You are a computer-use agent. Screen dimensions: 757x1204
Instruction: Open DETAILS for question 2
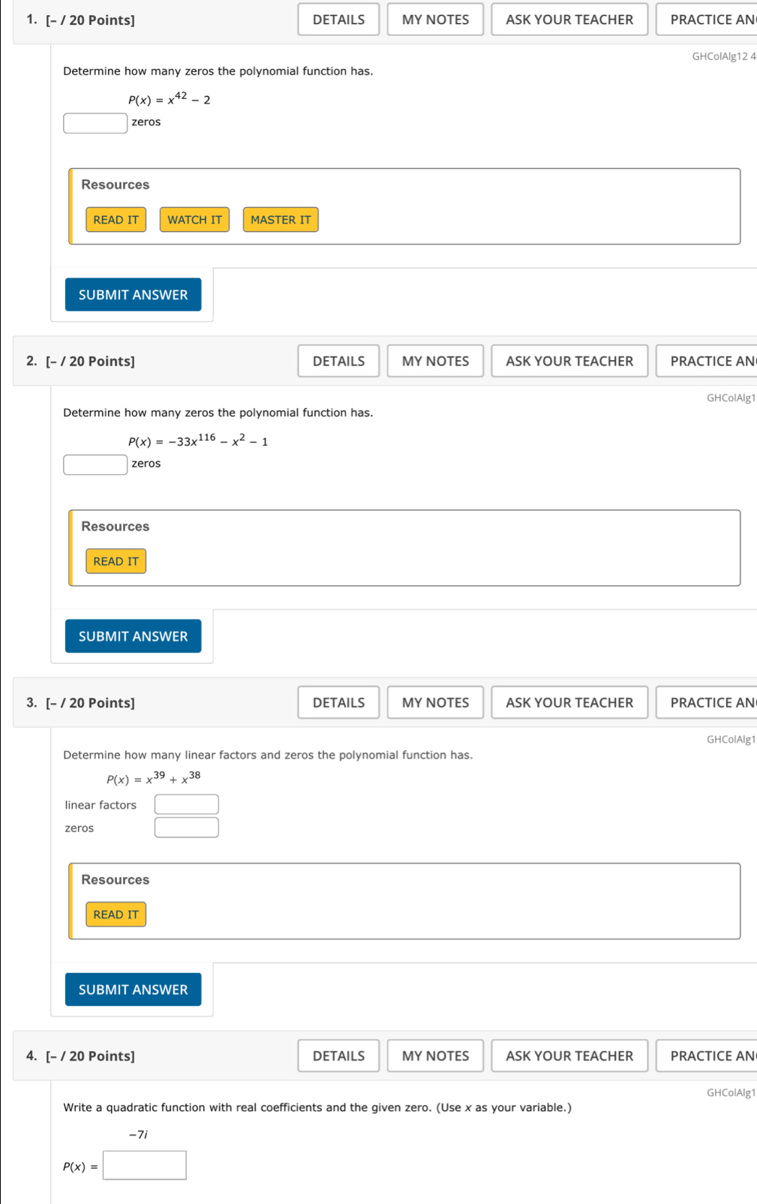coord(338,361)
